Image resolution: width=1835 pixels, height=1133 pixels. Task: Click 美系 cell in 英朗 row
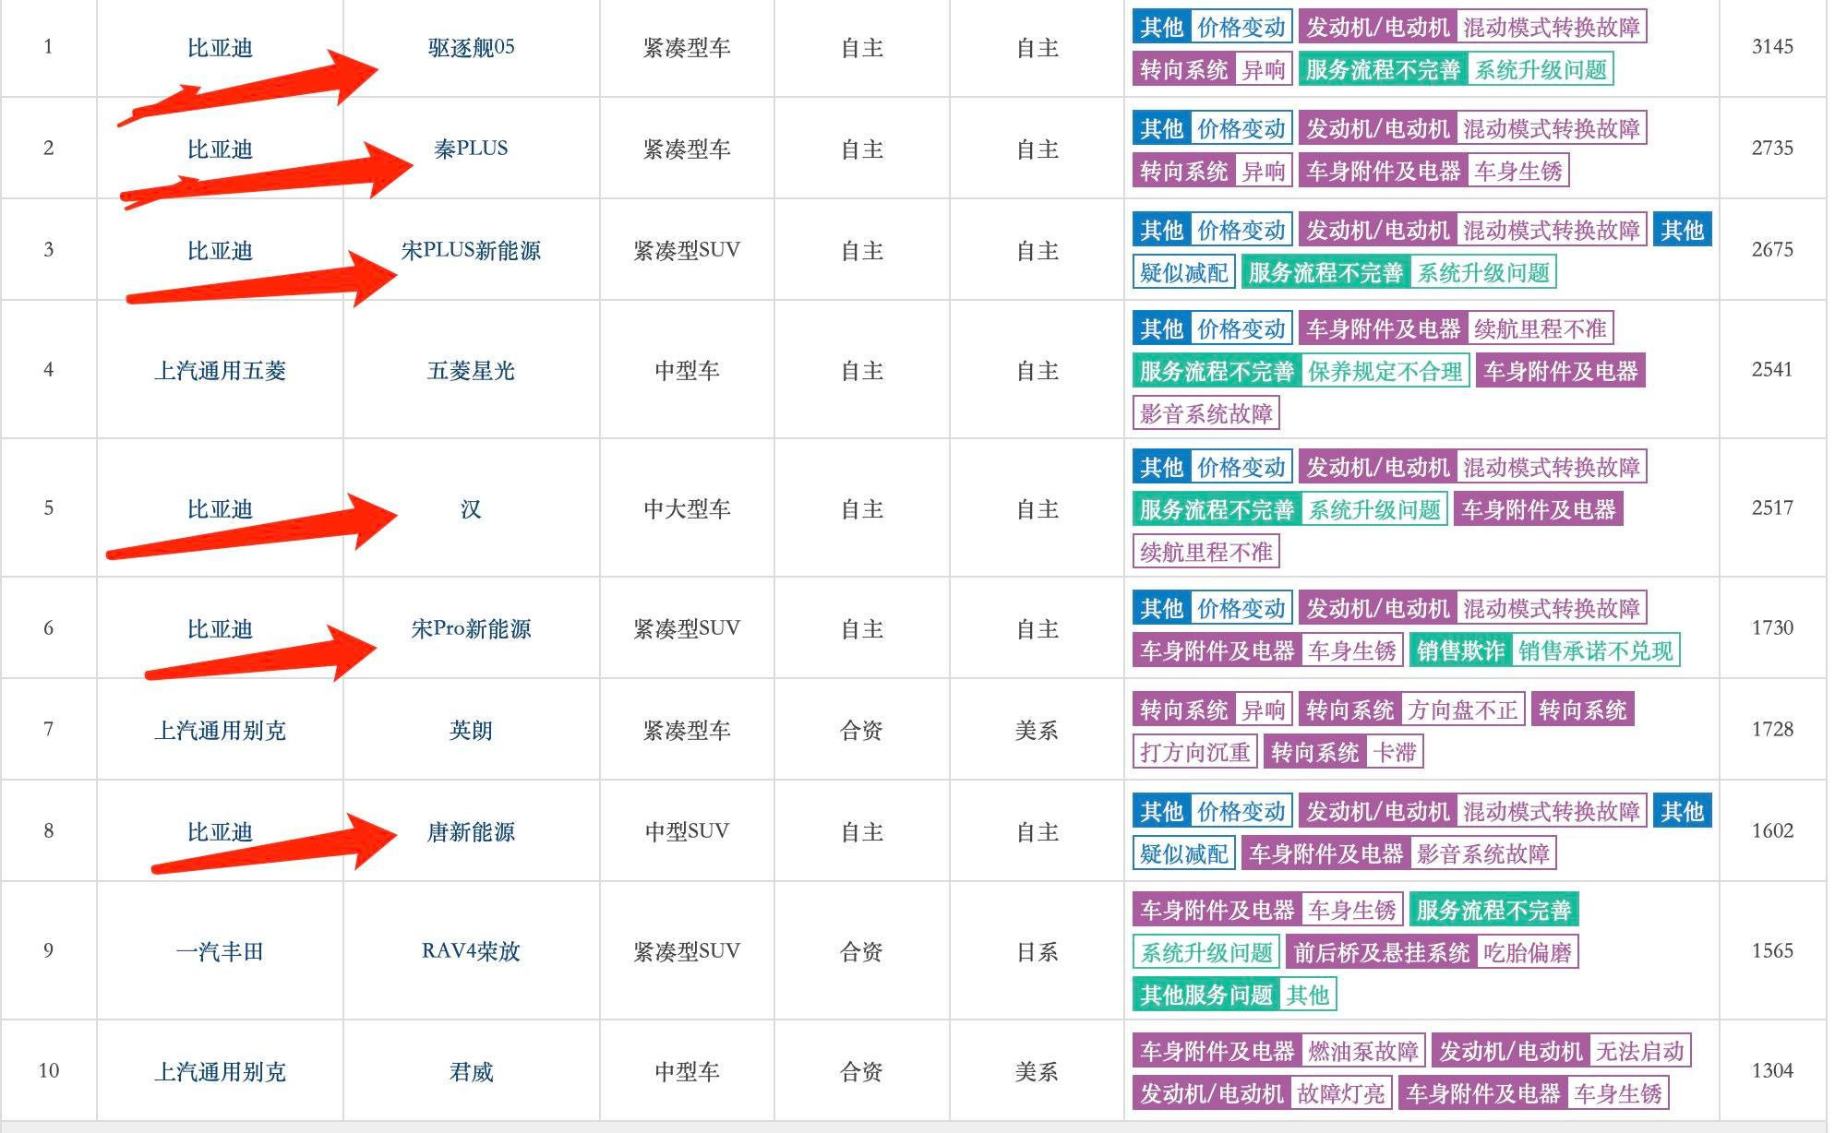coord(1037,730)
